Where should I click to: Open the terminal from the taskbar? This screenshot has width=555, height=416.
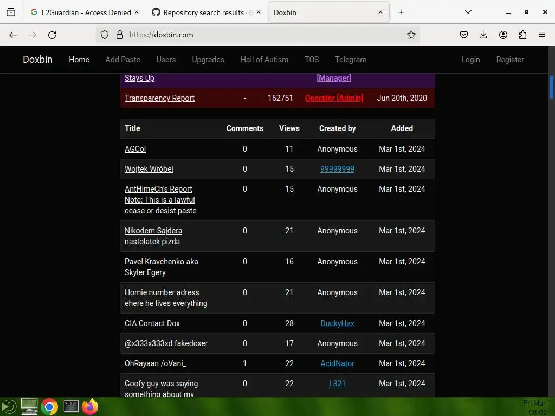pos(71,407)
